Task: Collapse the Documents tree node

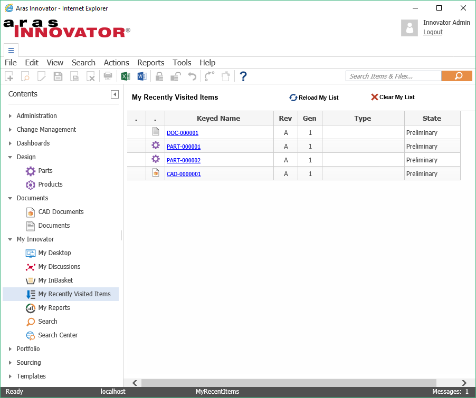Action: point(10,198)
